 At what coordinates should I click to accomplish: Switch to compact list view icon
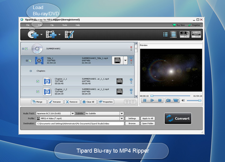coord(165,35)
